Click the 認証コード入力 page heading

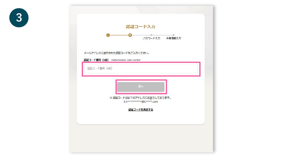(x=141, y=27)
